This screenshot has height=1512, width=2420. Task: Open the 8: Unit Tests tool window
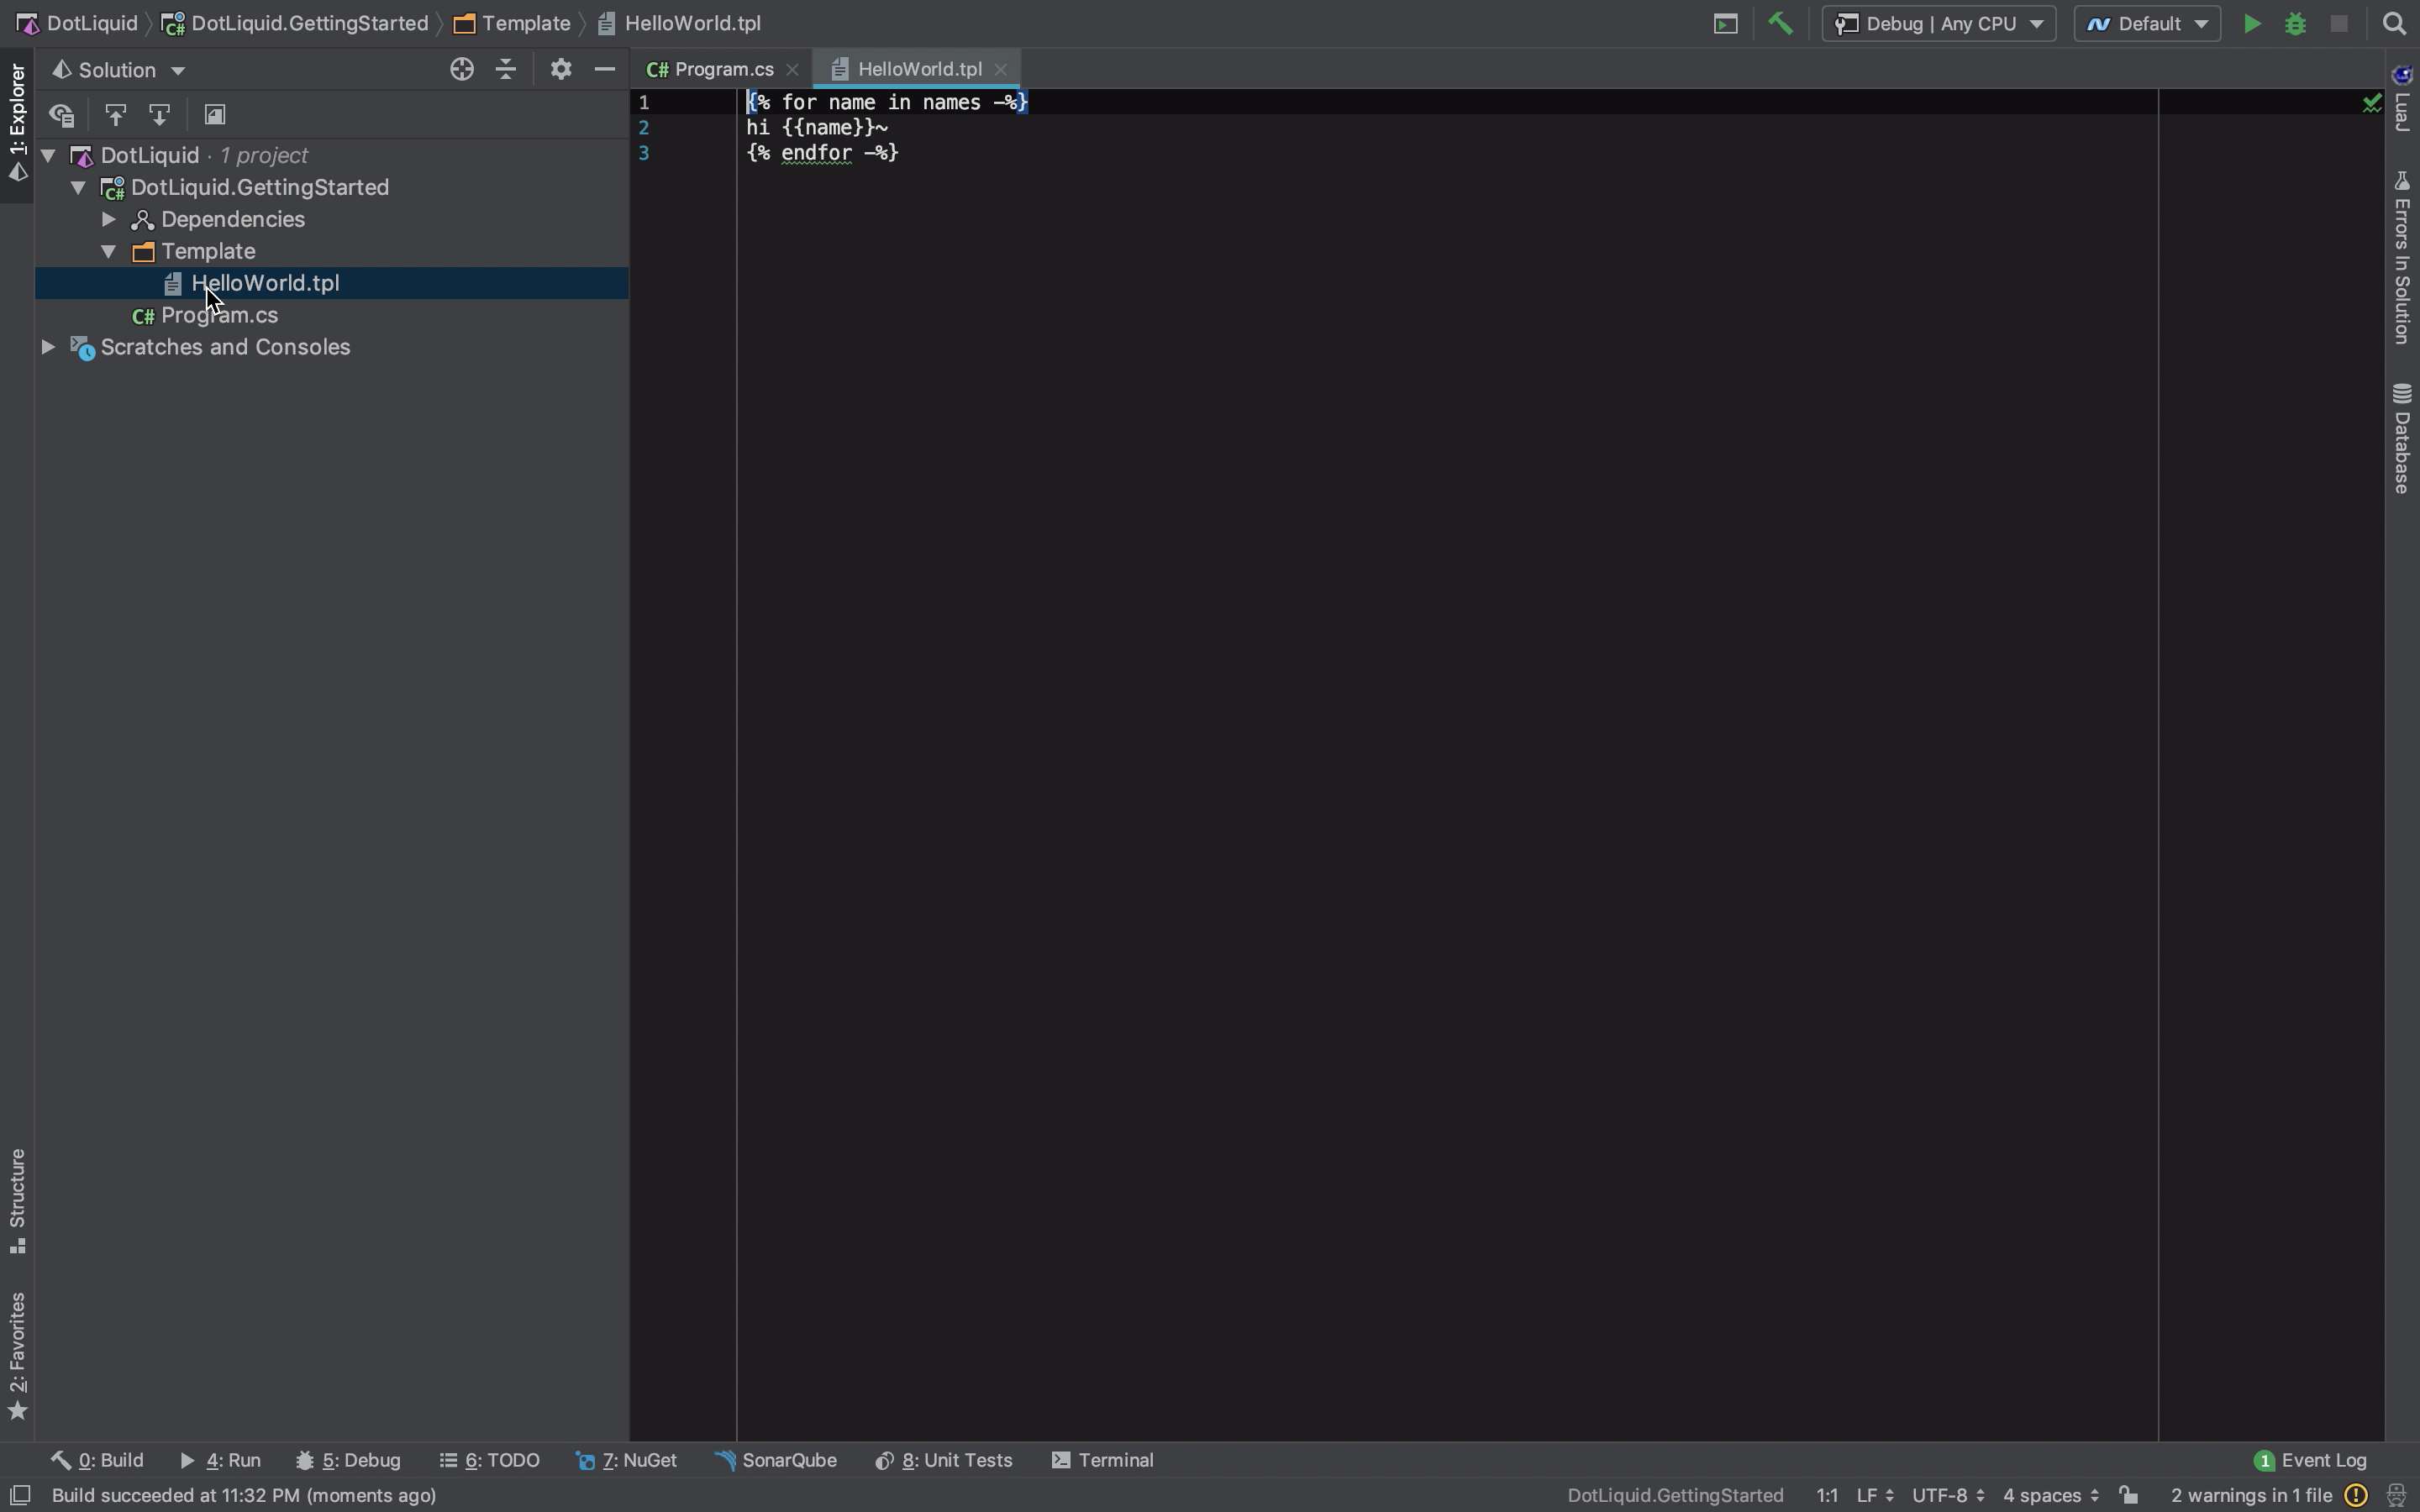click(x=944, y=1460)
